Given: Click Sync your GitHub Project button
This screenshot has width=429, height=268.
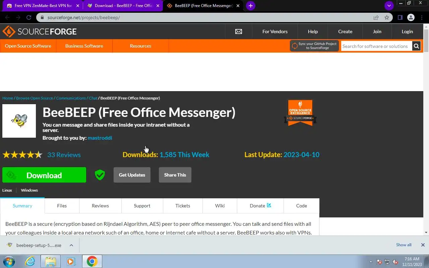Looking at the screenshot, I should pyautogui.click(x=314, y=46).
